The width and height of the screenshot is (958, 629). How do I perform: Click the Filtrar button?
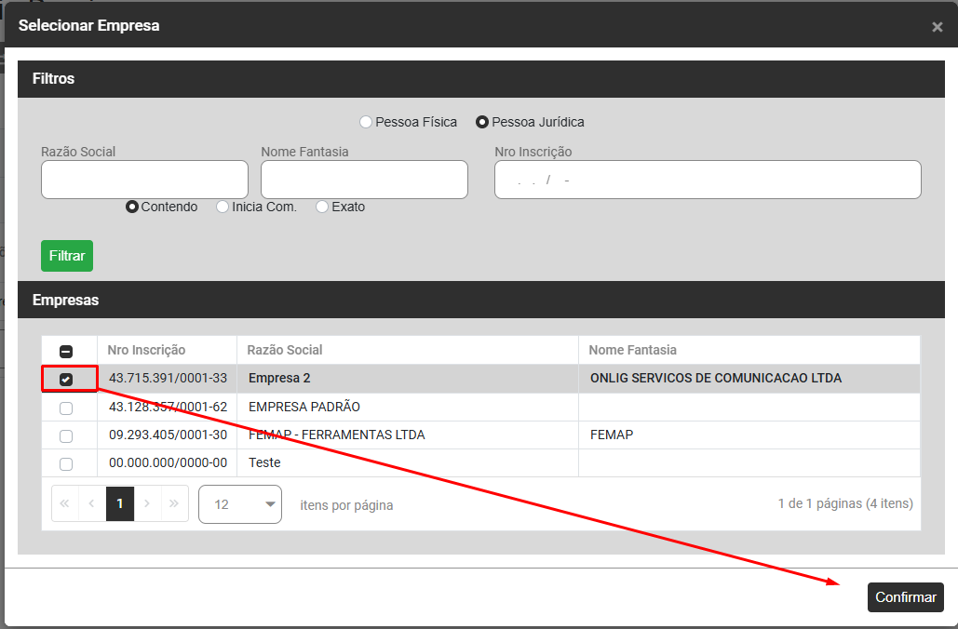[67, 256]
